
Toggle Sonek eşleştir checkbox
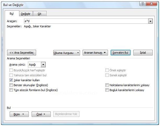click(107, 75)
